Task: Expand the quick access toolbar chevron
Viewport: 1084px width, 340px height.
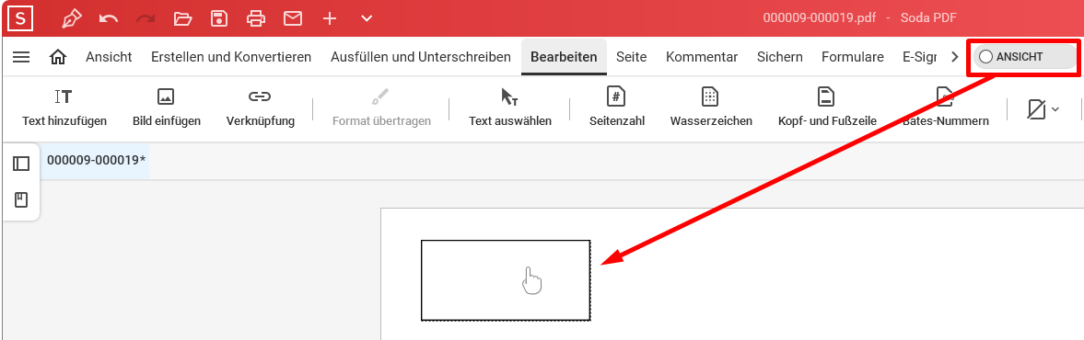Action: pos(367,18)
